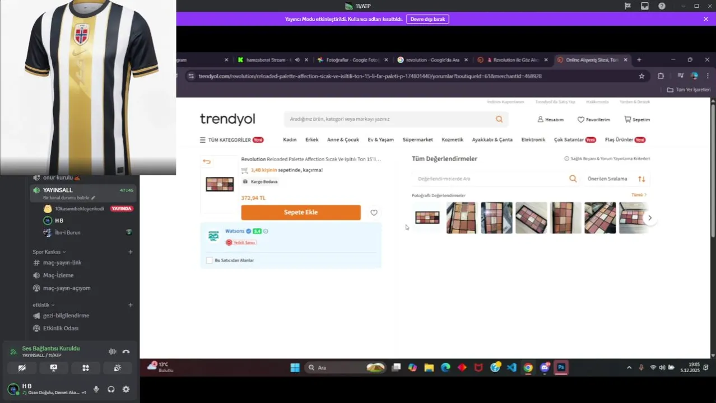Open Discord user settings gear
The width and height of the screenshot is (716, 403).
(126, 389)
